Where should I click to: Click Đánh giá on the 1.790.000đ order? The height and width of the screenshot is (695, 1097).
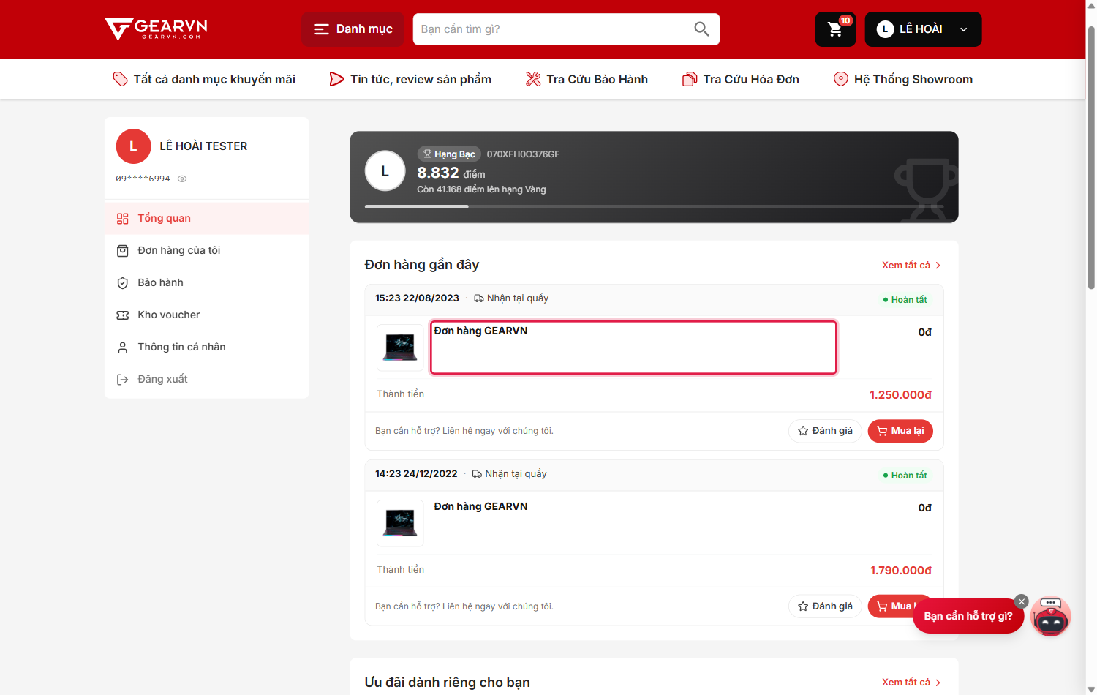pyautogui.click(x=825, y=606)
